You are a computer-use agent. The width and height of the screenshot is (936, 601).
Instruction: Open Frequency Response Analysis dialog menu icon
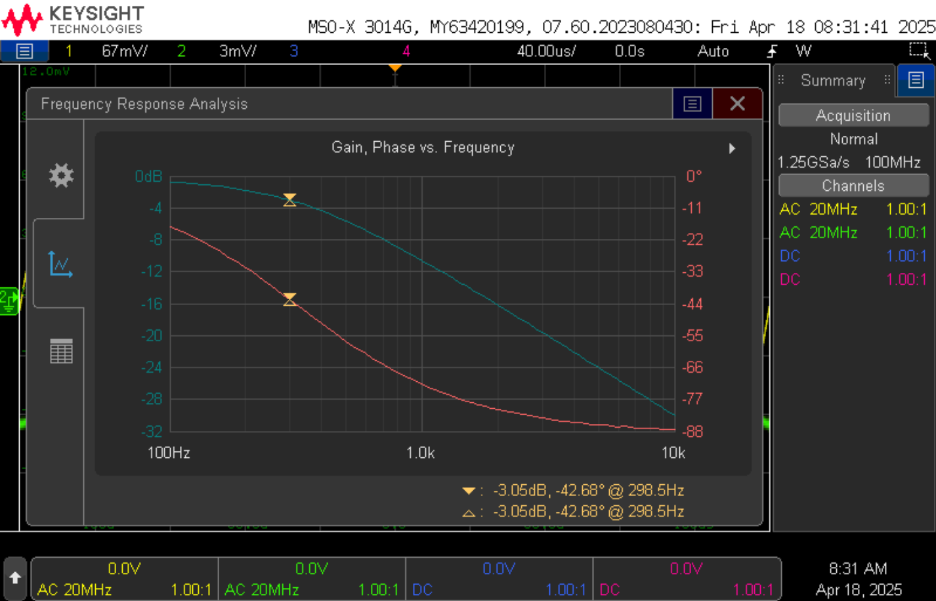[692, 104]
